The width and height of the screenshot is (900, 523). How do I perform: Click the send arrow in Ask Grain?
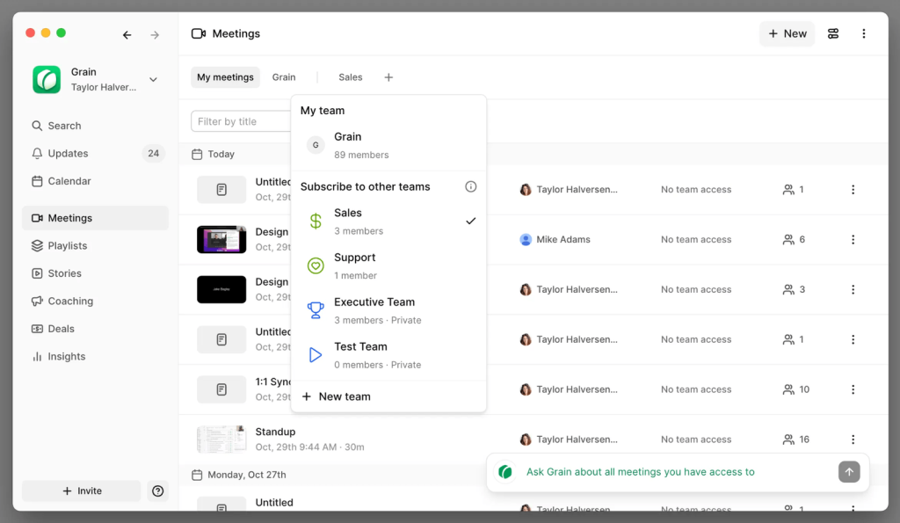tap(849, 472)
